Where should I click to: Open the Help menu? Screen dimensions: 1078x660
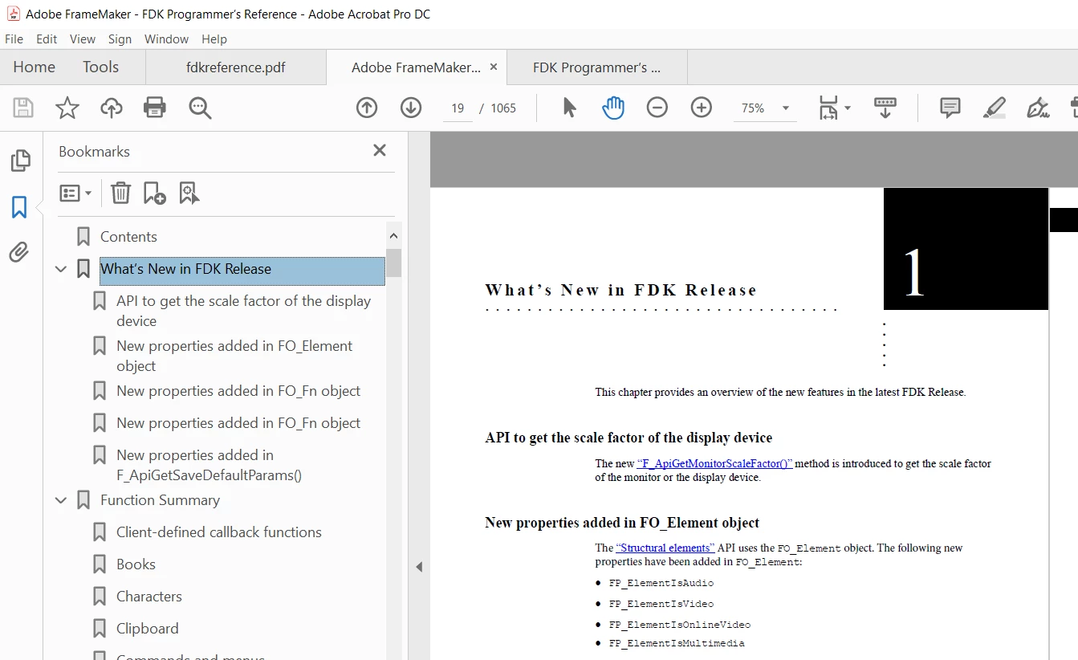click(214, 39)
